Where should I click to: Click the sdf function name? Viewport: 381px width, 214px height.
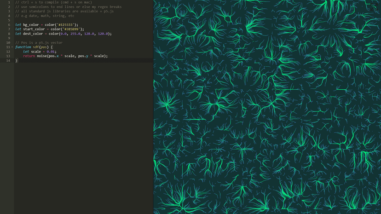(35, 47)
